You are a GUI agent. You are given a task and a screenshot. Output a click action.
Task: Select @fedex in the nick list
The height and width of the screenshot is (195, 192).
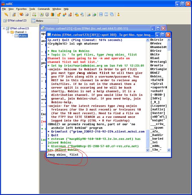(x=156, y=43)
